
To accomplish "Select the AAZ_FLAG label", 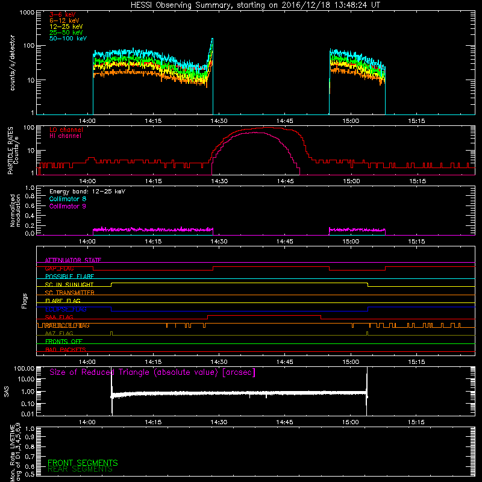I will click(59, 333).
